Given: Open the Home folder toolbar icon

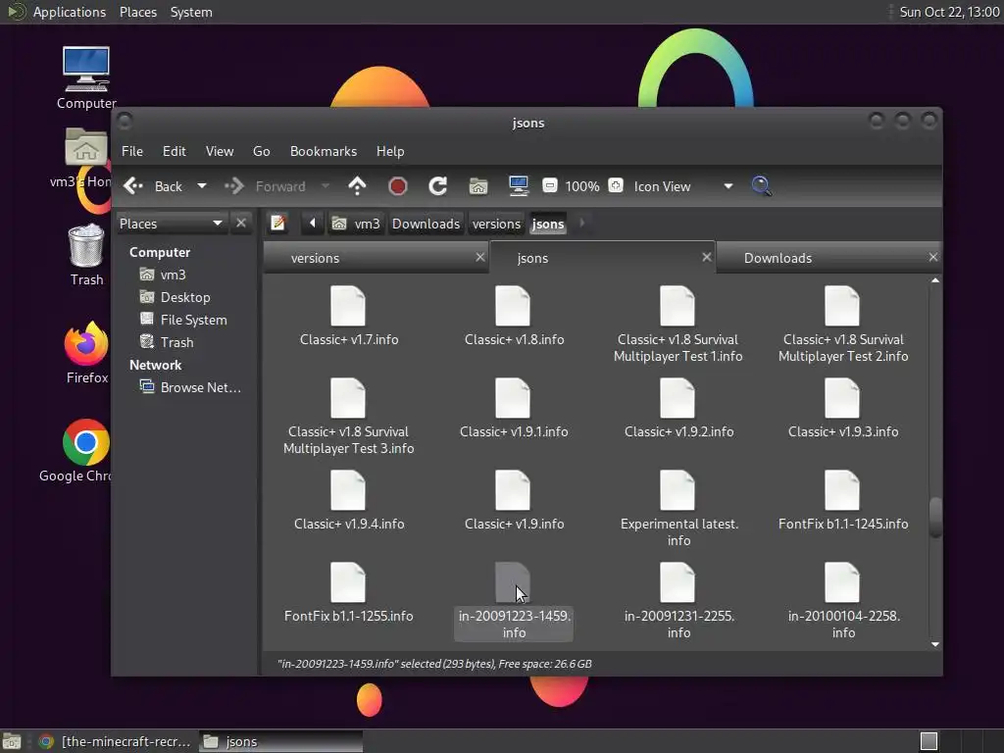Looking at the screenshot, I should pyautogui.click(x=478, y=186).
